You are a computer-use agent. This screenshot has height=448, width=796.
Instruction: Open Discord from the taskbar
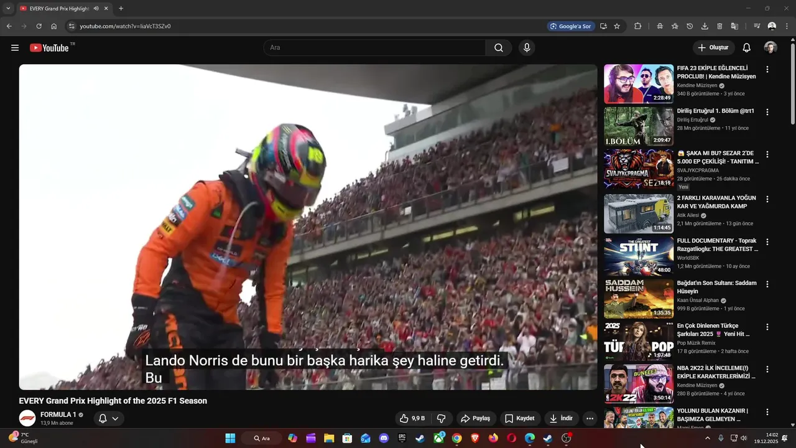pyautogui.click(x=384, y=438)
